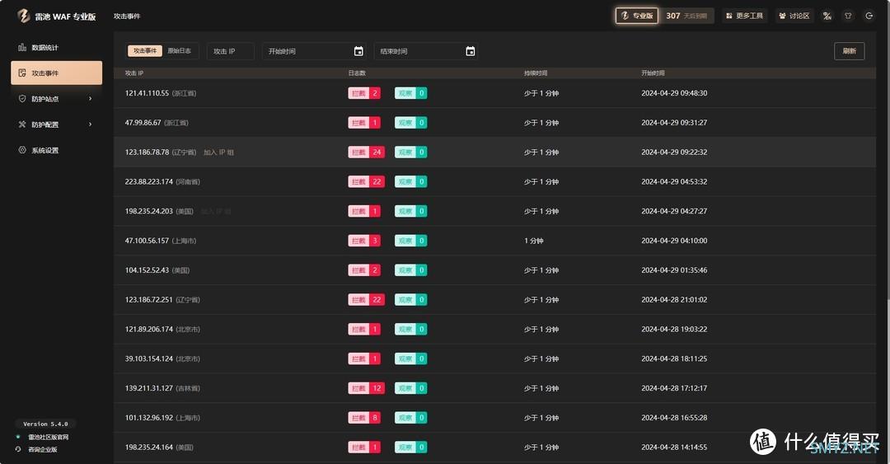Switch to the 原始日志 view toggle
The height and width of the screenshot is (464, 890).
pyautogui.click(x=179, y=51)
